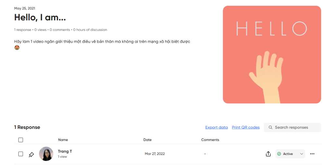
Task: Click the Comments column header
Action: pyautogui.click(x=210, y=140)
